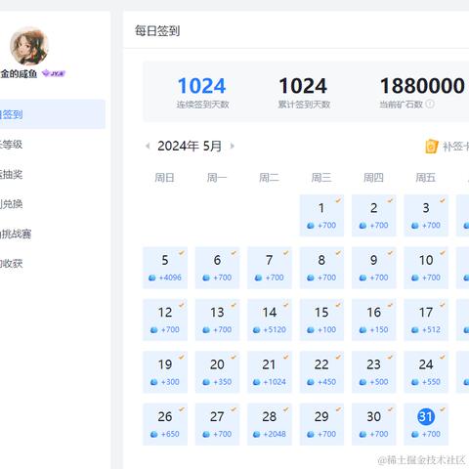This screenshot has height=469, width=469.
Task: Select calendar day 20 with +350
Action: 217,372
